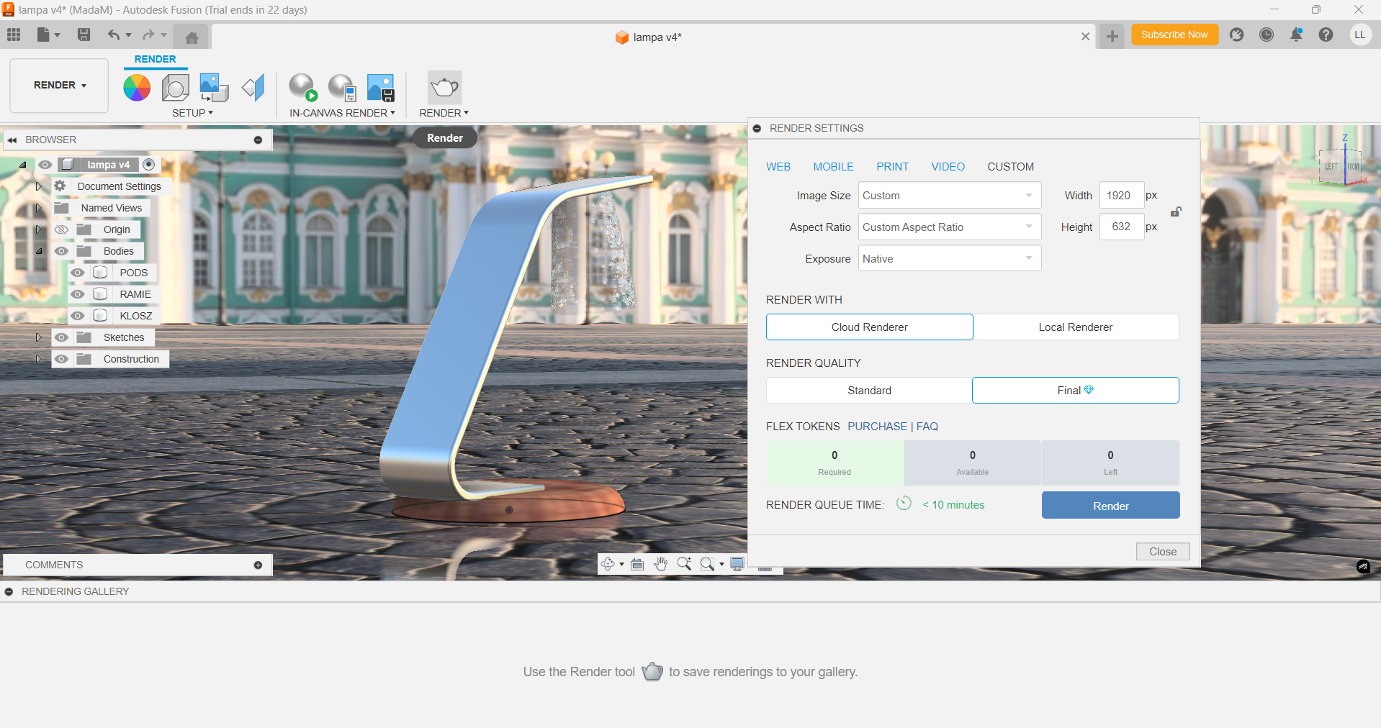Open Display Settings monitor icon

[737, 563]
